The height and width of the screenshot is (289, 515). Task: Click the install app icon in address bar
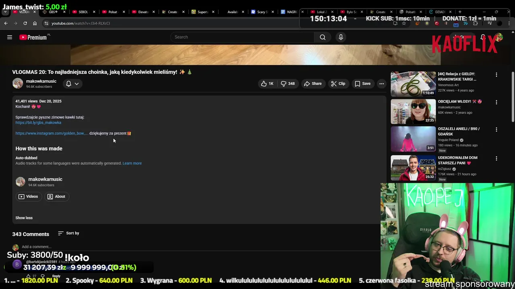(x=395, y=23)
